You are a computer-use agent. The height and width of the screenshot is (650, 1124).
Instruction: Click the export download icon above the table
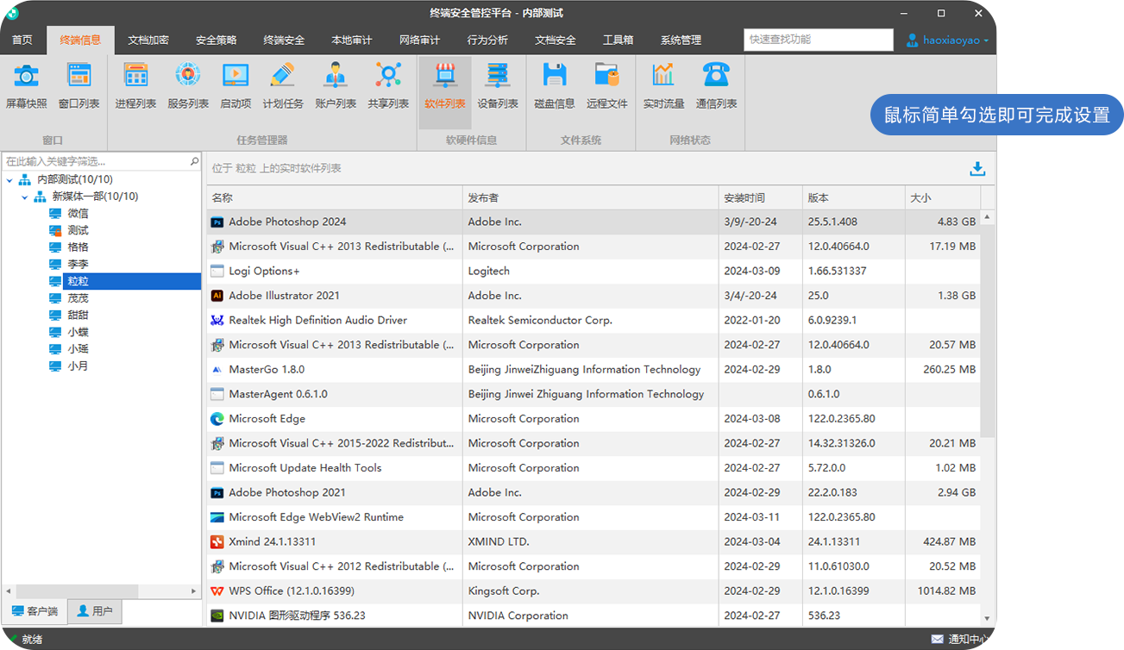[977, 169]
